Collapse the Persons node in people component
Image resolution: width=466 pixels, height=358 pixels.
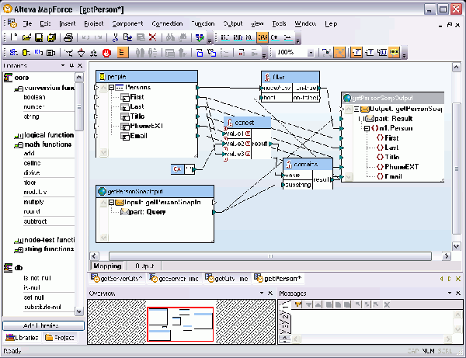click(111, 88)
